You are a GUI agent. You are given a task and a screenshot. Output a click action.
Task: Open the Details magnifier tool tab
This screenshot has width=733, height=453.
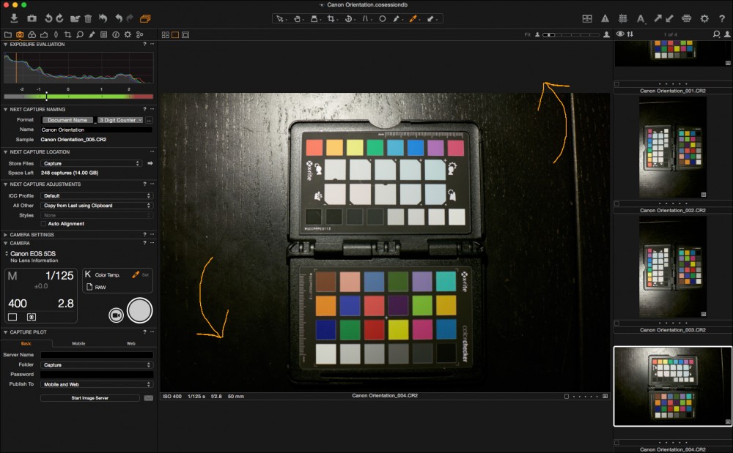click(x=80, y=34)
